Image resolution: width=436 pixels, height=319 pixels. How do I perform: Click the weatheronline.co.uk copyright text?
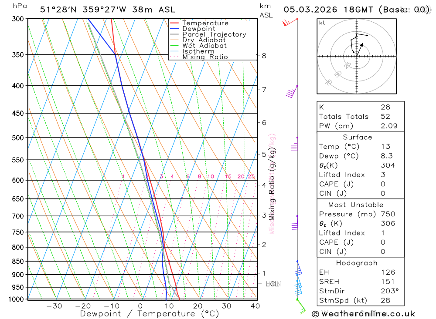point(363,314)
